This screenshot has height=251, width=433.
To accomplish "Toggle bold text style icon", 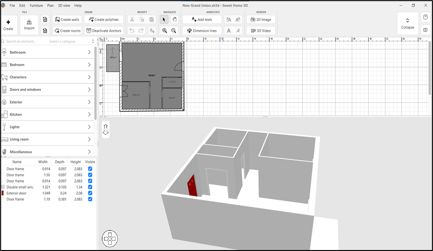I will pos(229,30).
